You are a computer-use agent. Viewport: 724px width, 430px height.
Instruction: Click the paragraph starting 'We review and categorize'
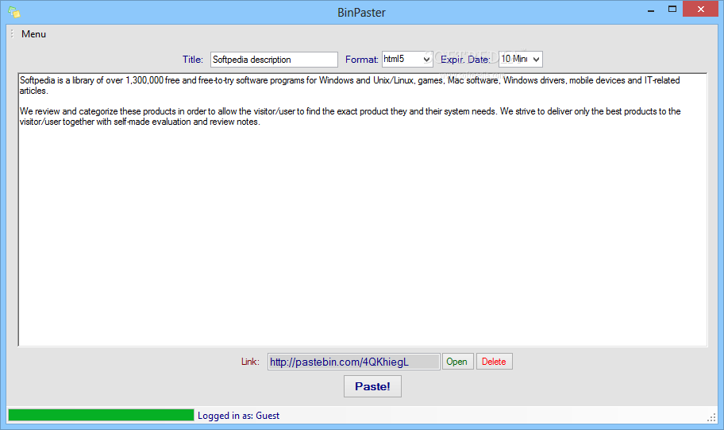click(x=350, y=117)
